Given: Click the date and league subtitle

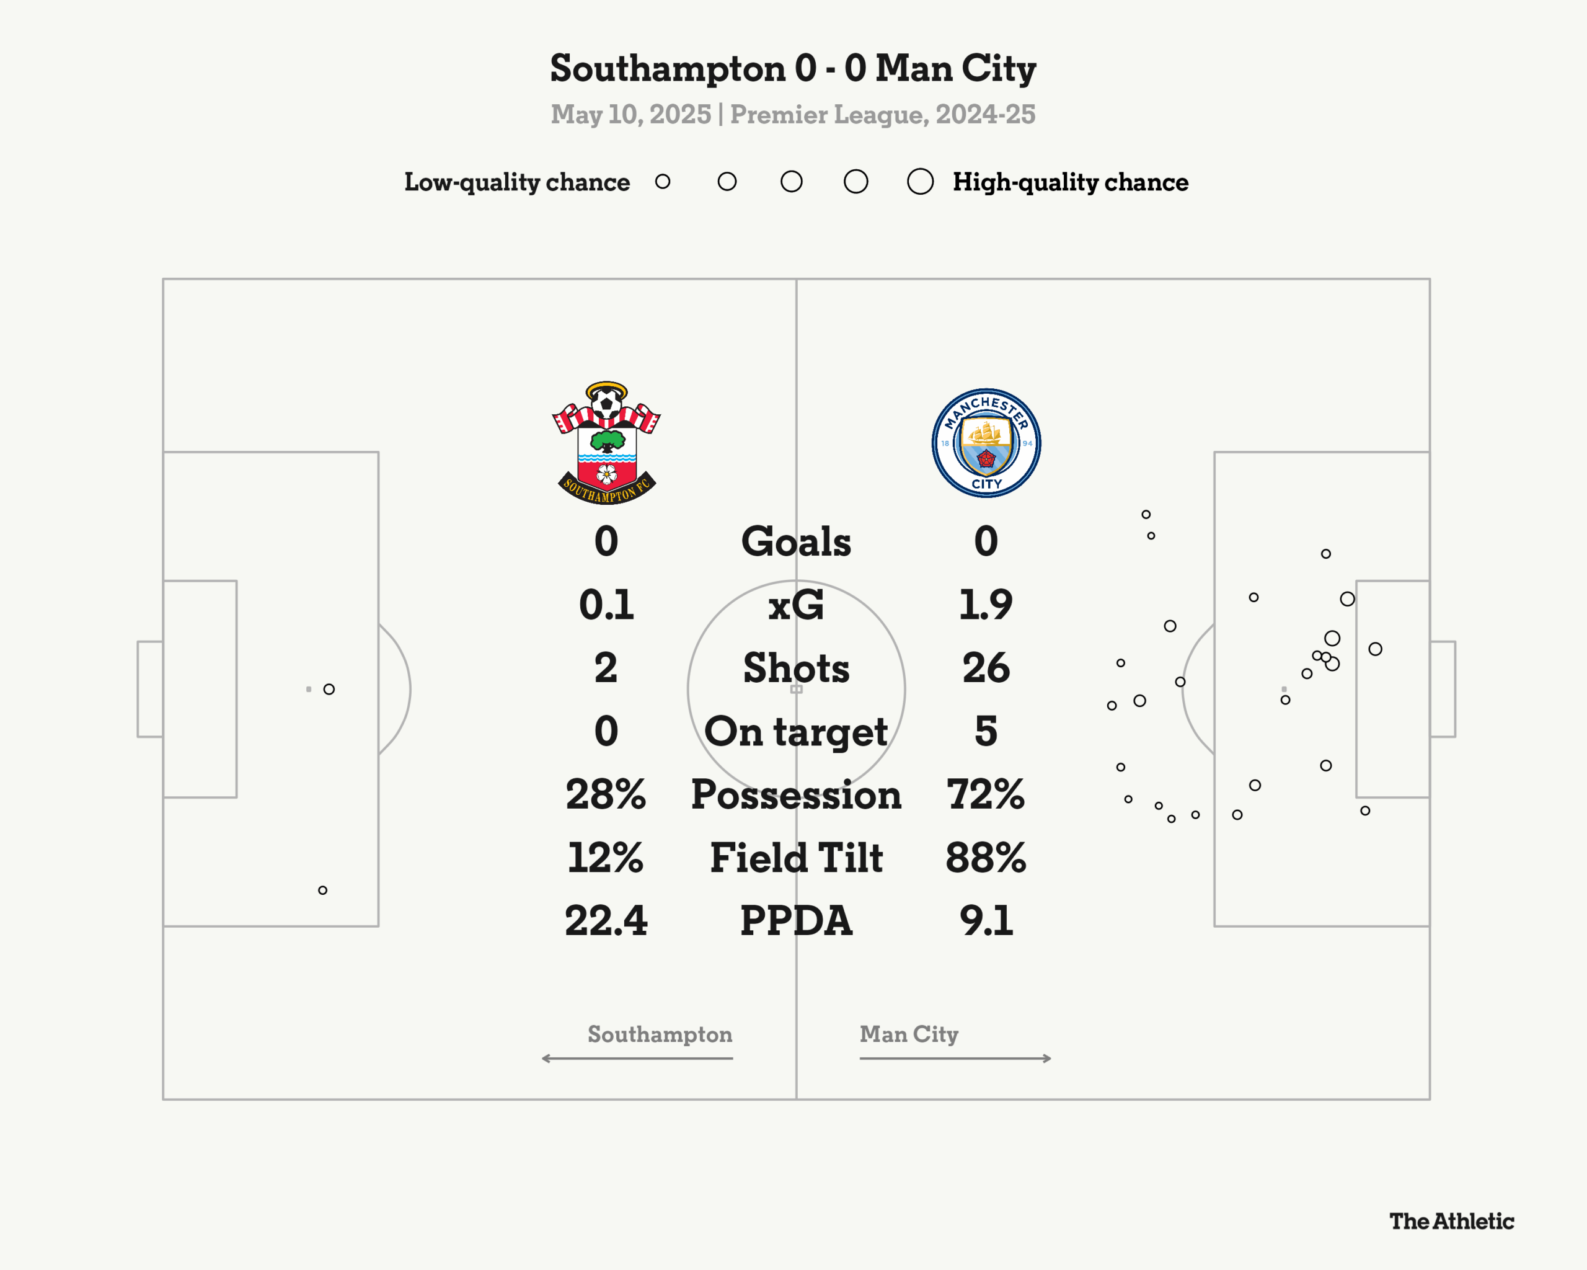Looking at the screenshot, I should (793, 114).
